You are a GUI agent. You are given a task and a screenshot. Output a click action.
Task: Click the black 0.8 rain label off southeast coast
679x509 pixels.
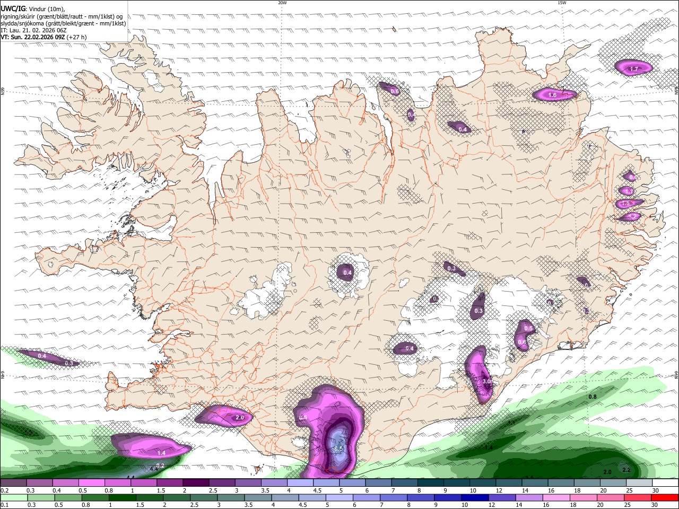point(593,397)
